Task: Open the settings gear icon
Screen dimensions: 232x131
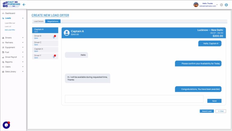Action: 221,5
